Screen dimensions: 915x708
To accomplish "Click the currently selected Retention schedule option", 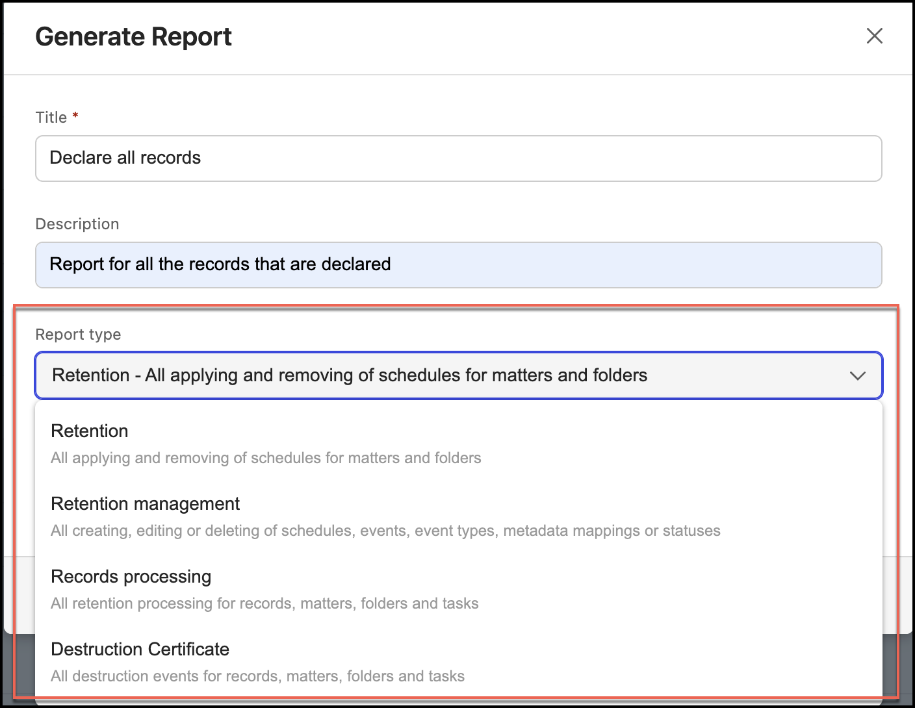I will (348, 375).
